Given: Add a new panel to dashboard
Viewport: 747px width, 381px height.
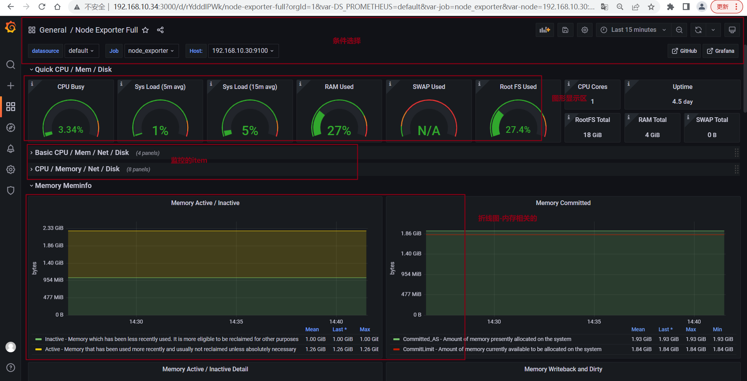Looking at the screenshot, I should pyautogui.click(x=545, y=30).
